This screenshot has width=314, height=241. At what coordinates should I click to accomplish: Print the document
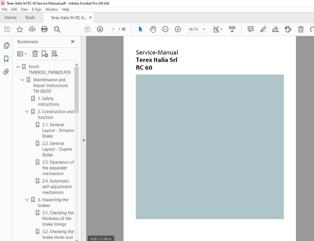(x=44, y=29)
